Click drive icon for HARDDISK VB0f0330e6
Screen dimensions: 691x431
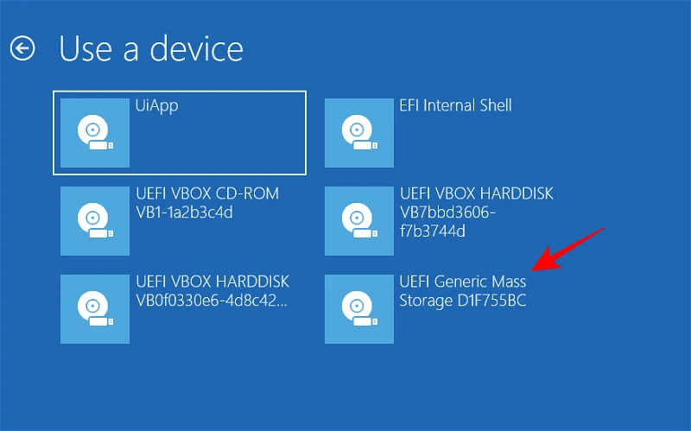pyautogui.click(x=95, y=308)
